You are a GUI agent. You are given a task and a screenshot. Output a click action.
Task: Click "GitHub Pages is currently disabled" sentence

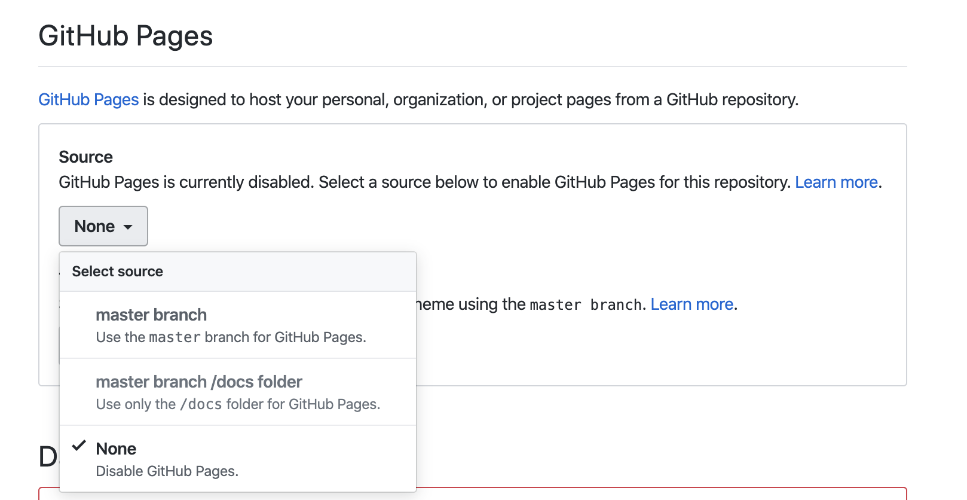[186, 182]
